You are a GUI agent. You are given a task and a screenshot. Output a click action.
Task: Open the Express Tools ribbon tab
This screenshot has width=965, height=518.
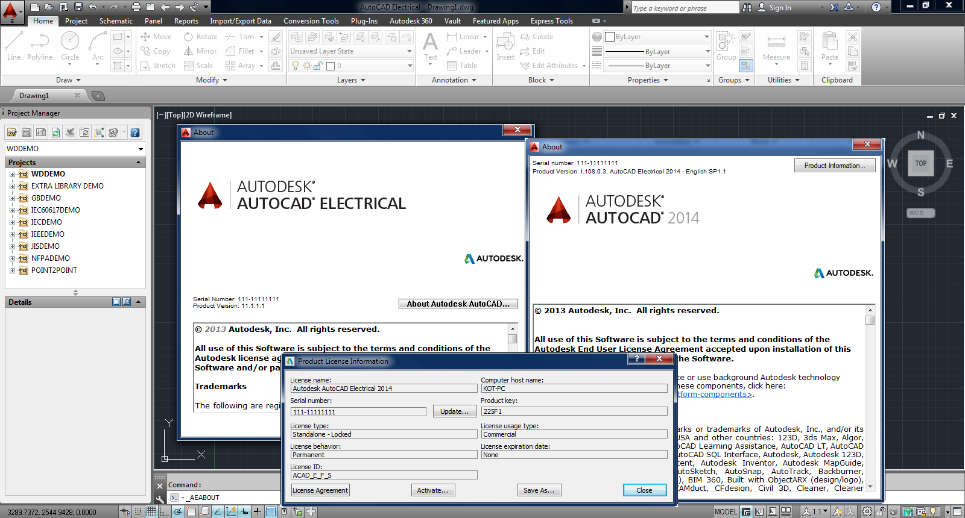[x=552, y=21]
